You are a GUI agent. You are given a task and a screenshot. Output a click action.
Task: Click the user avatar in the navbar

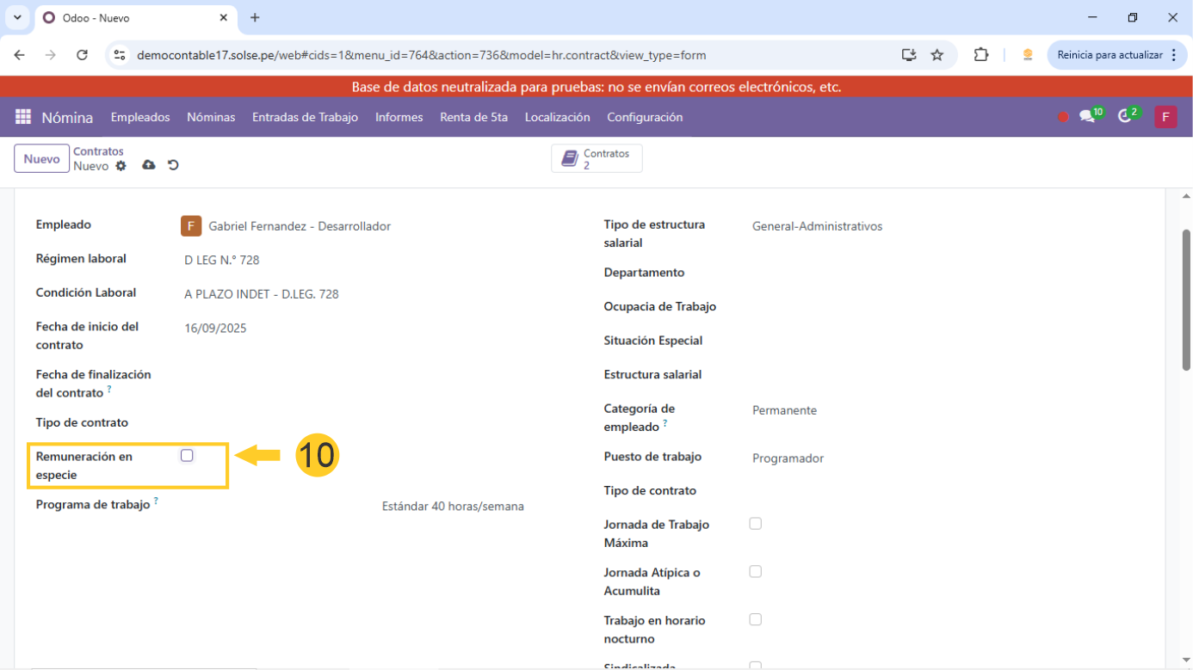pos(1165,117)
